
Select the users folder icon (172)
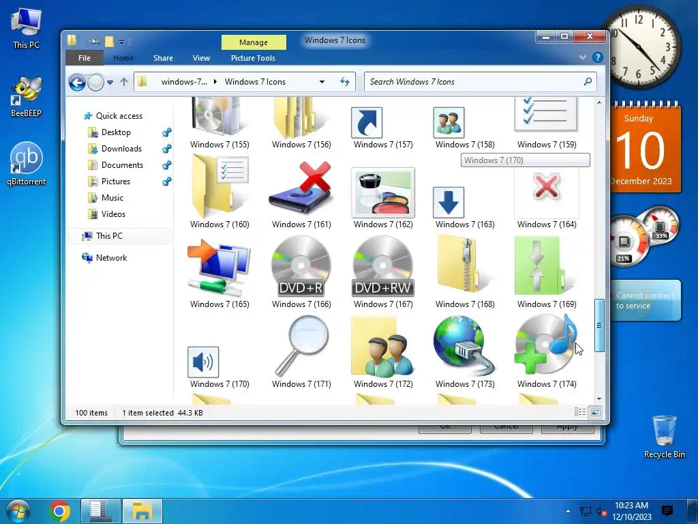(383, 347)
